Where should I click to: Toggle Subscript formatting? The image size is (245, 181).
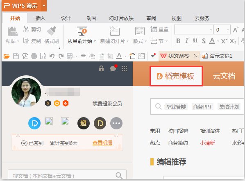point(233,41)
